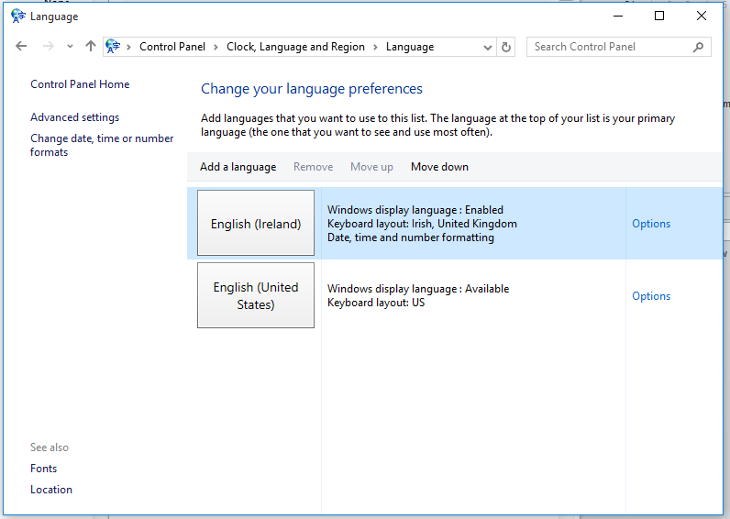The width and height of the screenshot is (730, 519).
Task: Open Clock, Language and Region breadcrumb
Action: pyautogui.click(x=295, y=47)
